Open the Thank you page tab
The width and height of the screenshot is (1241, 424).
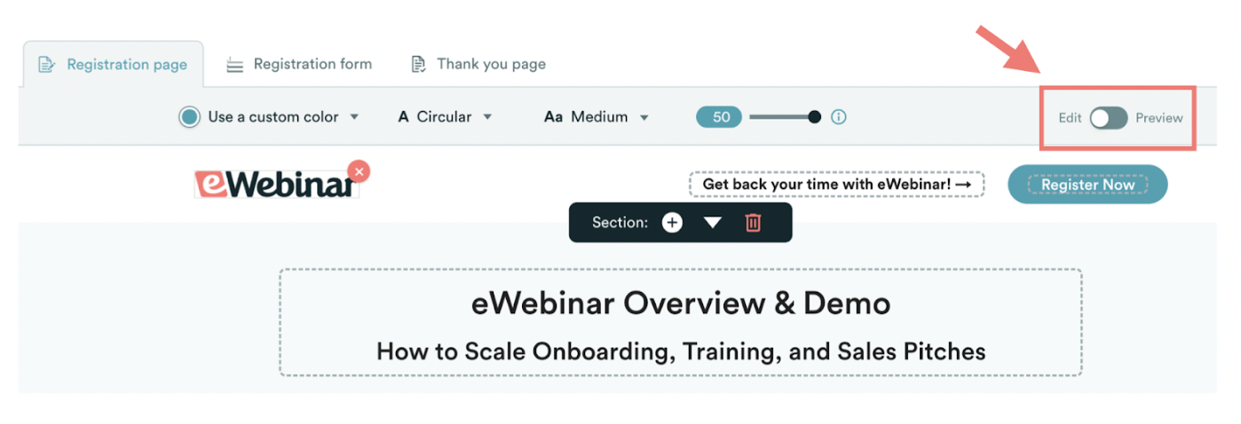click(x=491, y=64)
